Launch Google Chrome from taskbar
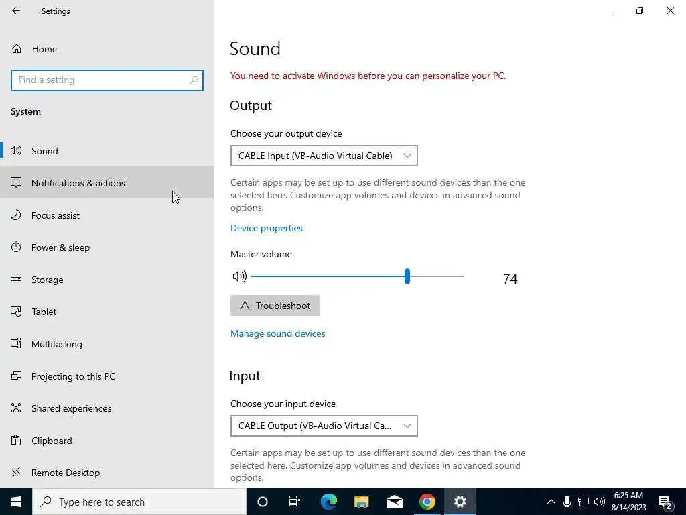This screenshot has width=686, height=515. point(427,502)
